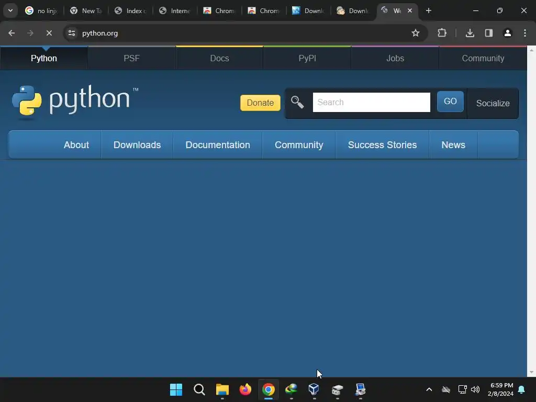Open File Explorer from taskbar
Screen dimensions: 536x402
point(222,389)
